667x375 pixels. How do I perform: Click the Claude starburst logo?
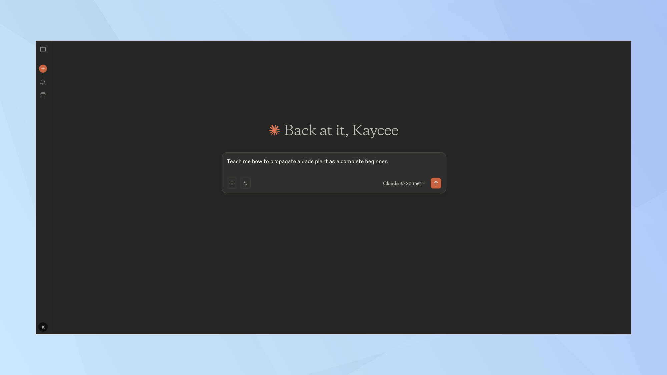(274, 130)
